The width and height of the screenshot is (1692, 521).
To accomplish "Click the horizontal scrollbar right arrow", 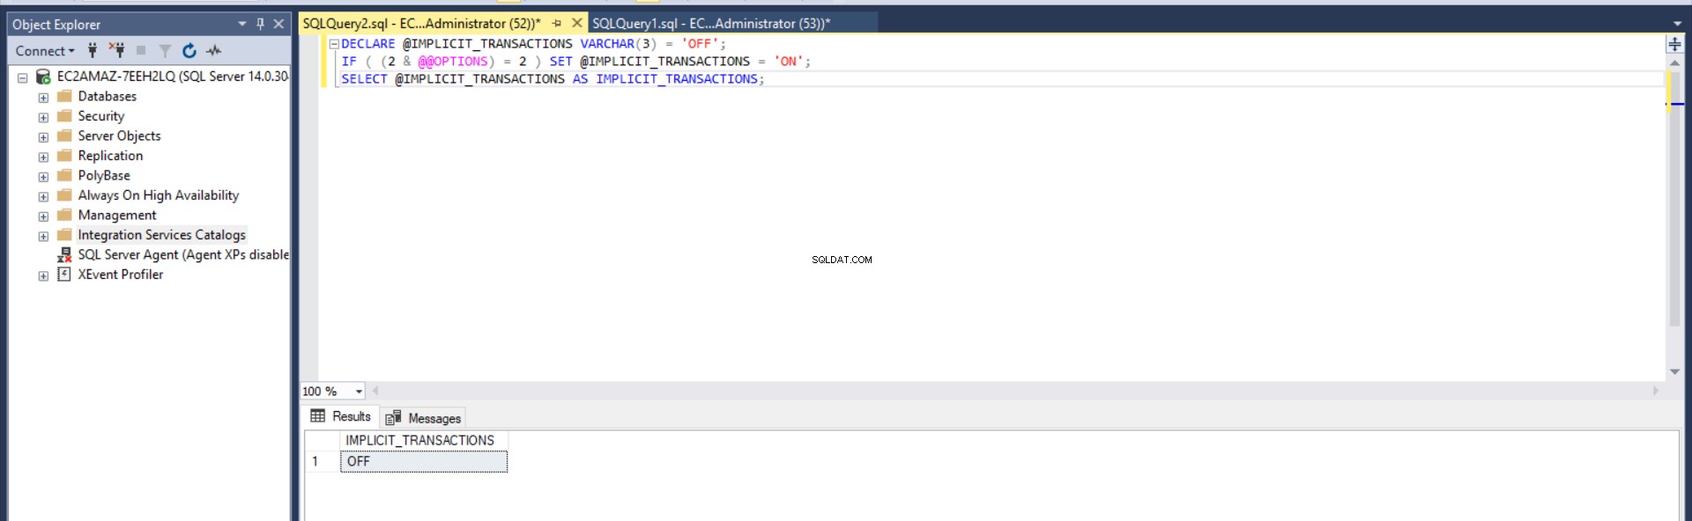I will 1655,391.
